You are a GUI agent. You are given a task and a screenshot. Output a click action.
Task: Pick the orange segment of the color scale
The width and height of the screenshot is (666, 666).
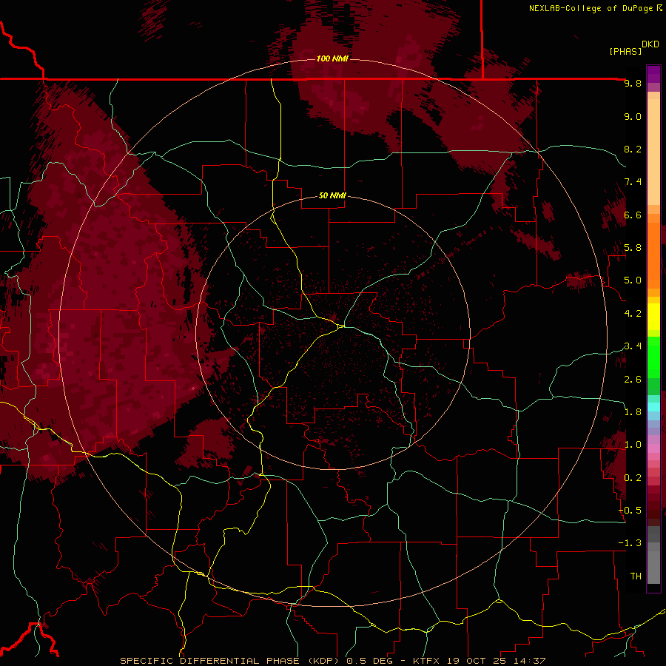[x=653, y=255]
